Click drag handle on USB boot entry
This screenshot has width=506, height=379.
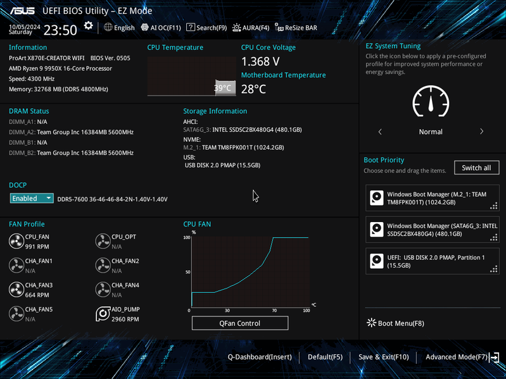494,269
